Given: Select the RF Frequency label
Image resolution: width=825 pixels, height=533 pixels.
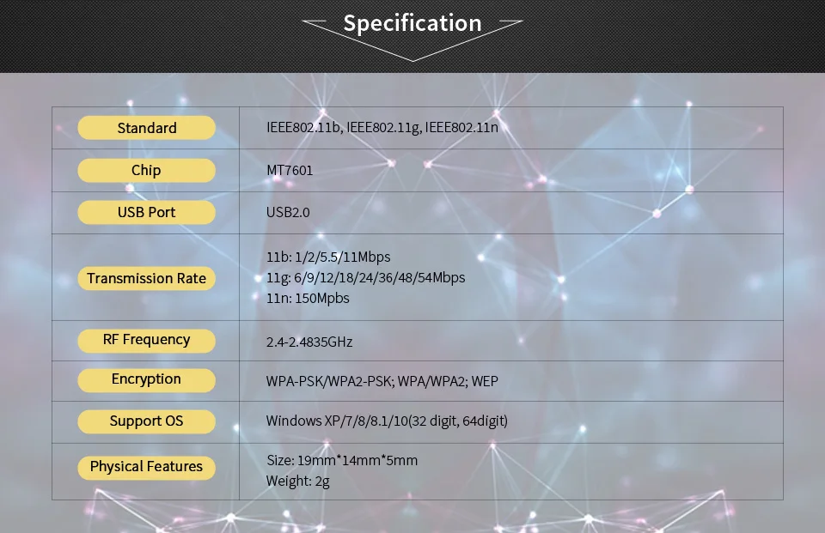Looking at the screenshot, I should click(146, 340).
